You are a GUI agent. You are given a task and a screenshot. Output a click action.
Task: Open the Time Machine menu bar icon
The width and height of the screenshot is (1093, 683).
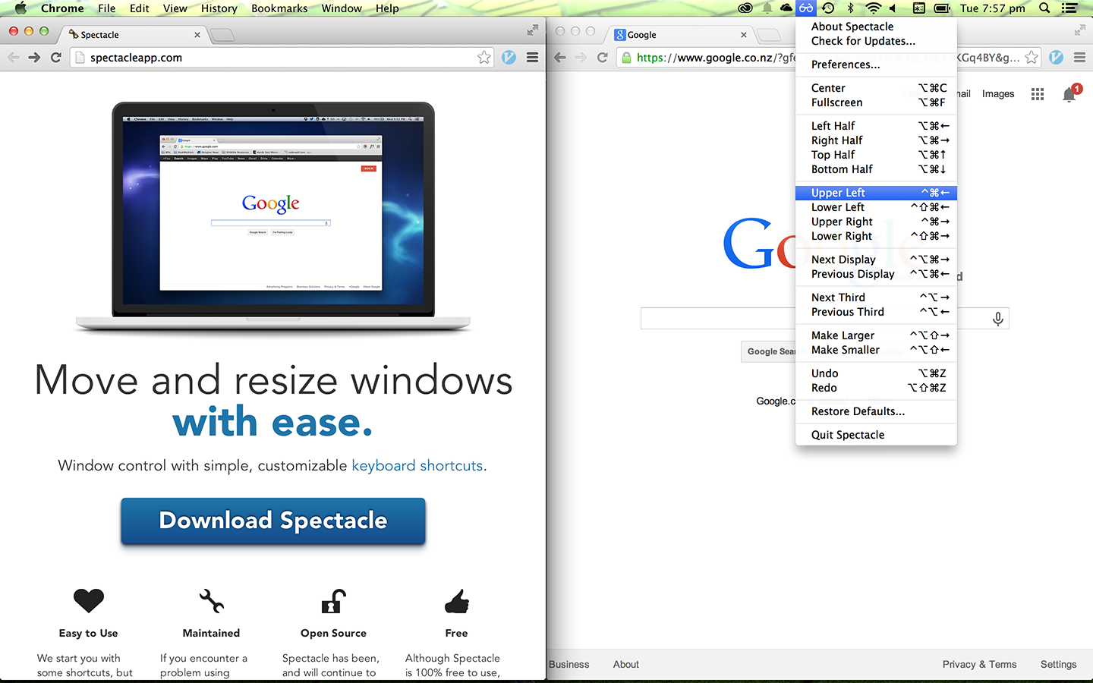828,8
